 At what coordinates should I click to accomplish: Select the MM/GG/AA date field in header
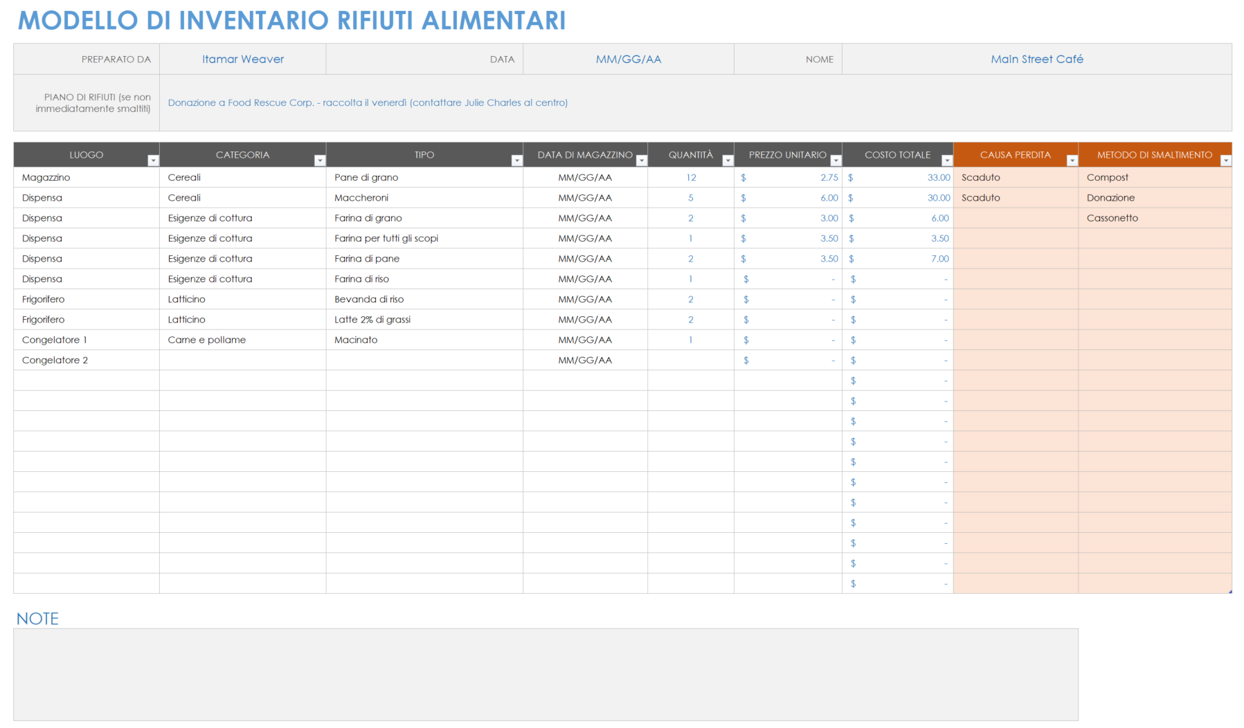629,60
